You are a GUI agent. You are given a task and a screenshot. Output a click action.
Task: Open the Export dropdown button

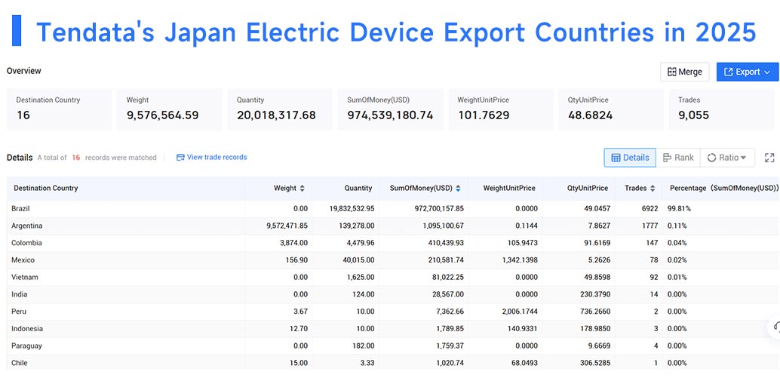coord(747,72)
